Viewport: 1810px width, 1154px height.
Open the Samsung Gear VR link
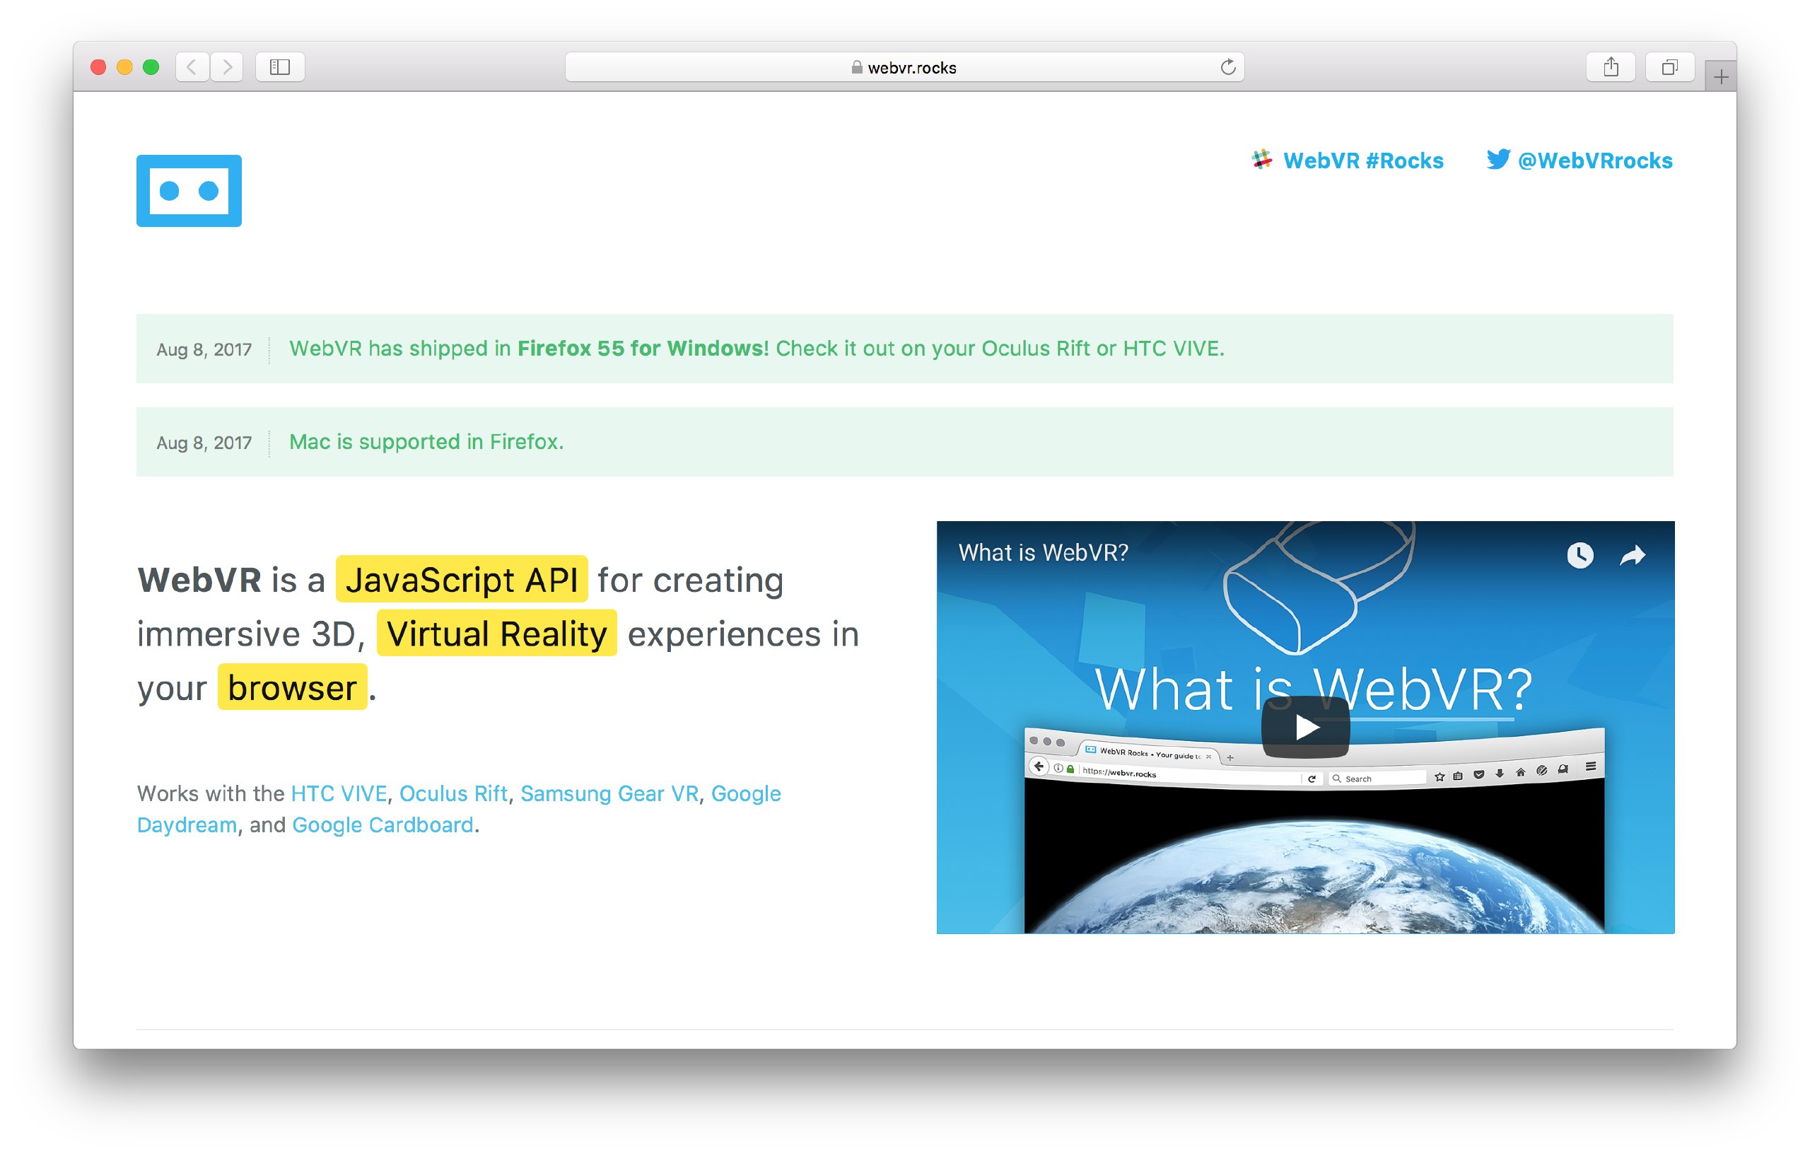point(609,793)
